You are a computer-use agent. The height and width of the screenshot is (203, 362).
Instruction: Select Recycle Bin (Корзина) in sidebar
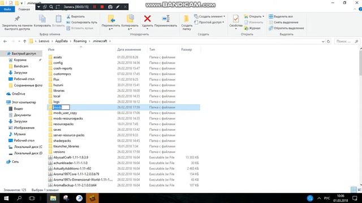[20, 60]
